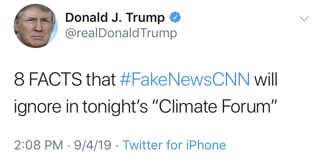Image resolution: width=322 pixels, height=161 pixels.
Task: Visit the @realDonaldTrump handle
Action: 121,33
